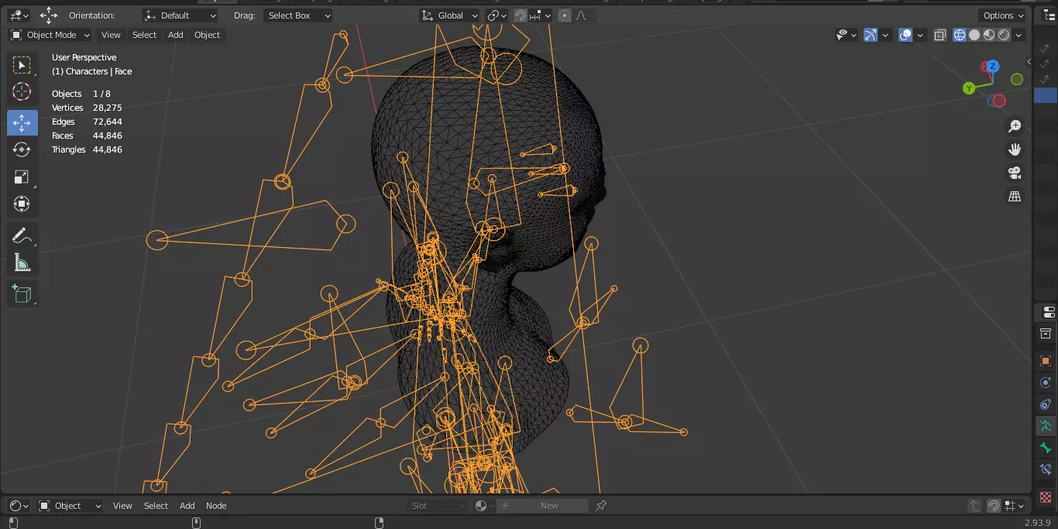Screen dimensions: 1058x529
Task: Open Texture properties checker tab
Action: click(x=1046, y=497)
